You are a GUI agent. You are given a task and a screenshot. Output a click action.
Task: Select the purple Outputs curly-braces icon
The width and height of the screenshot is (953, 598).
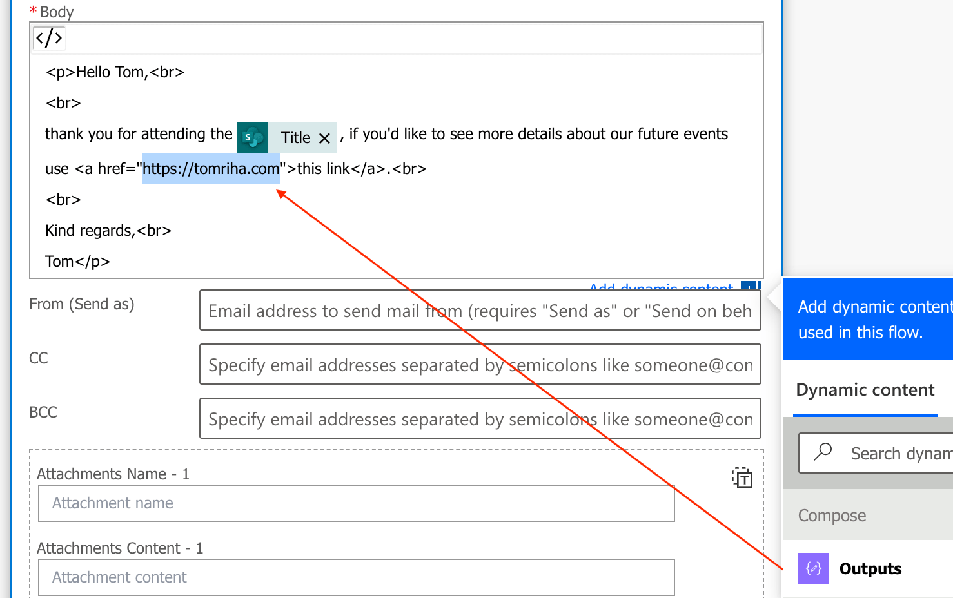coord(813,568)
